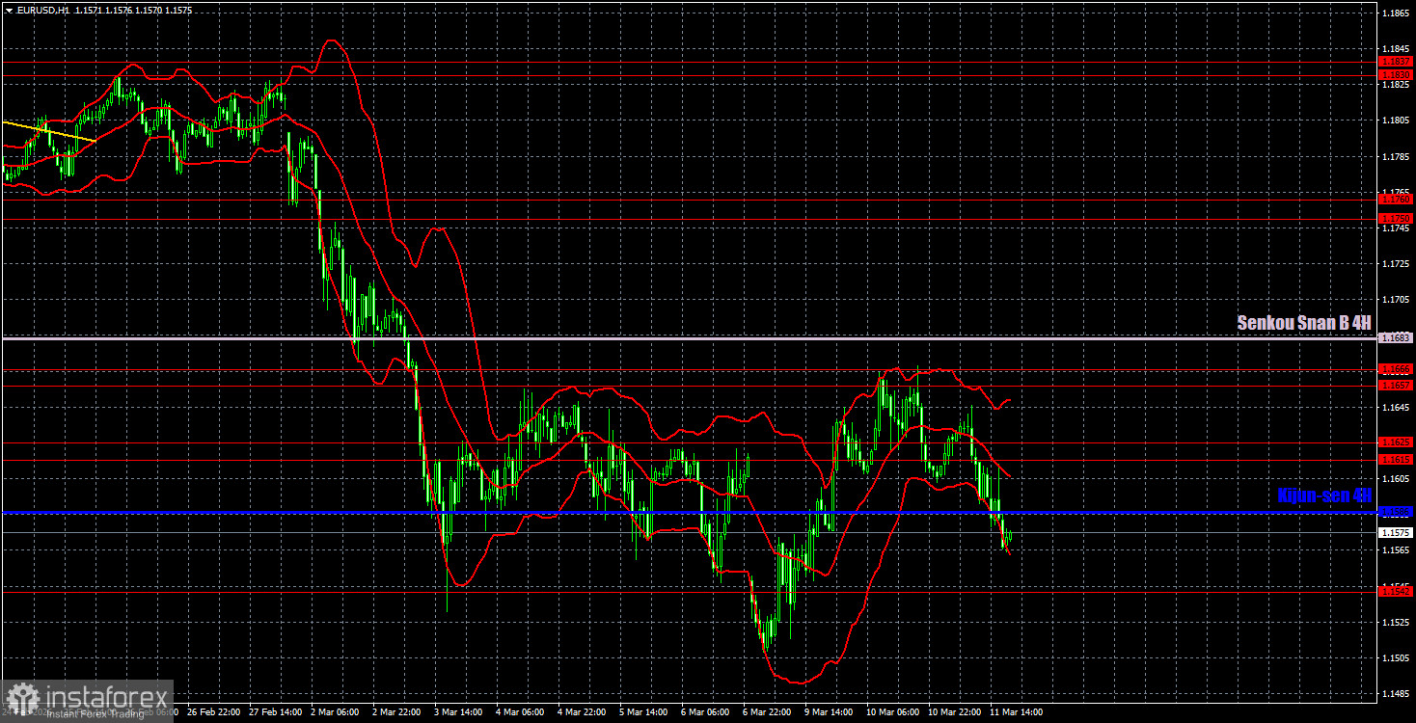Click the 1.1725 price axis value
Screen dimensions: 1416x723
(x=1396, y=263)
